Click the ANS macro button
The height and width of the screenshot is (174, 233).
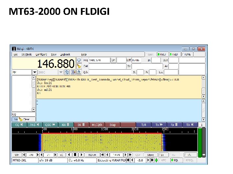[35, 125]
